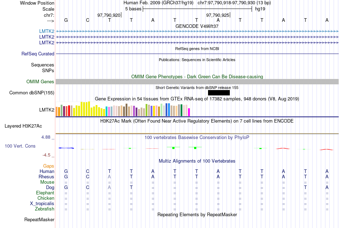Open the GTEx Gene Expression track title
The height and width of the screenshot is (228, 339).
tap(197, 99)
